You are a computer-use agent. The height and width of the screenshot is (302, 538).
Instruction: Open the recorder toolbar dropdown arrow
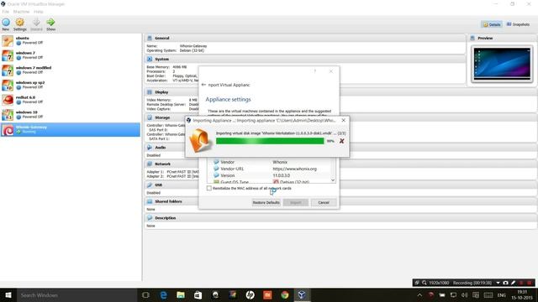click(x=498, y=283)
